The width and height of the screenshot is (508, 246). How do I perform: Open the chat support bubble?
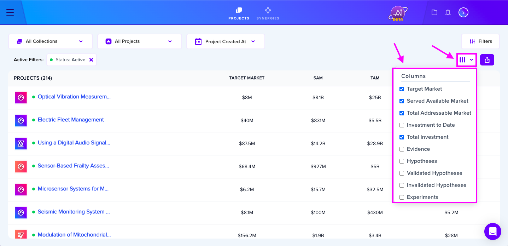point(493,231)
